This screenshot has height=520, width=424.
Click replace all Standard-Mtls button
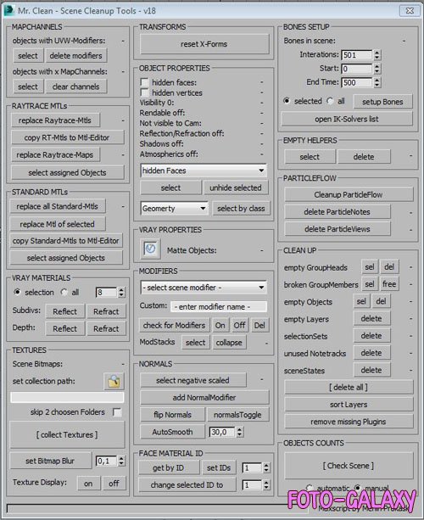58,206
